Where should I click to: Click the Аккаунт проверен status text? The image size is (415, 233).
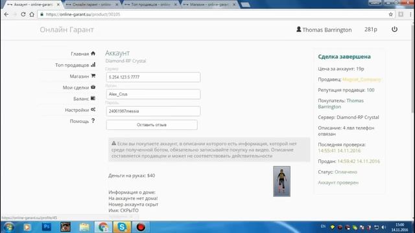[338, 183]
